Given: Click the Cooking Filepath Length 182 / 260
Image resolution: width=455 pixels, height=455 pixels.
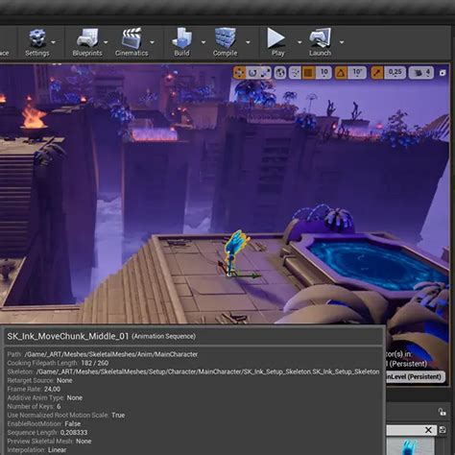Looking at the screenshot, I should (x=95, y=363).
